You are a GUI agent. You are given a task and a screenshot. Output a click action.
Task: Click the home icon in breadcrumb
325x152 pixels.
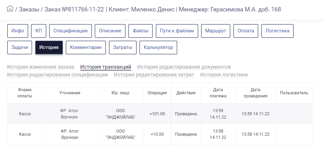pos(10,9)
